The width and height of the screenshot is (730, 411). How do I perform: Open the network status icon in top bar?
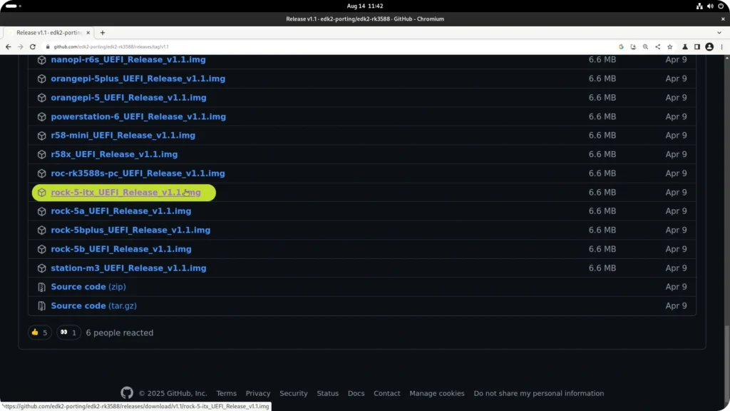click(699, 6)
